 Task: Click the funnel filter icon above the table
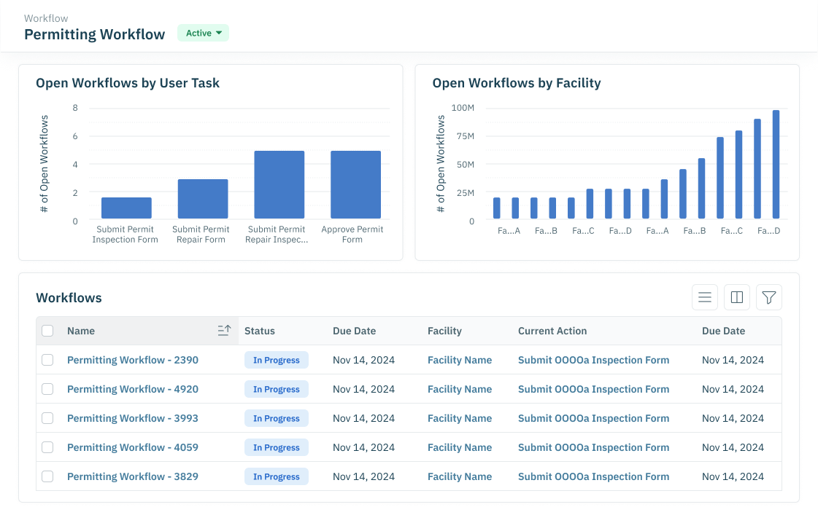(x=769, y=297)
